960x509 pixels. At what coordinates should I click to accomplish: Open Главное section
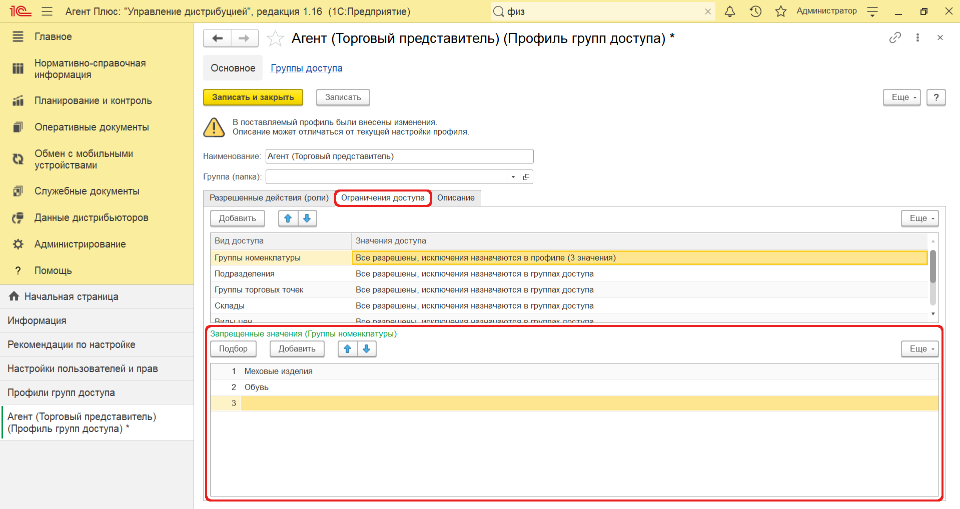pyautogui.click(x=53, y=36)
